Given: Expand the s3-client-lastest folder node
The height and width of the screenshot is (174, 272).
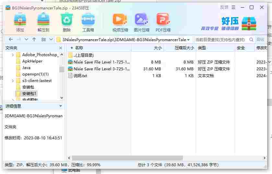Looking at the screenshot, I should tap(13, 81).
